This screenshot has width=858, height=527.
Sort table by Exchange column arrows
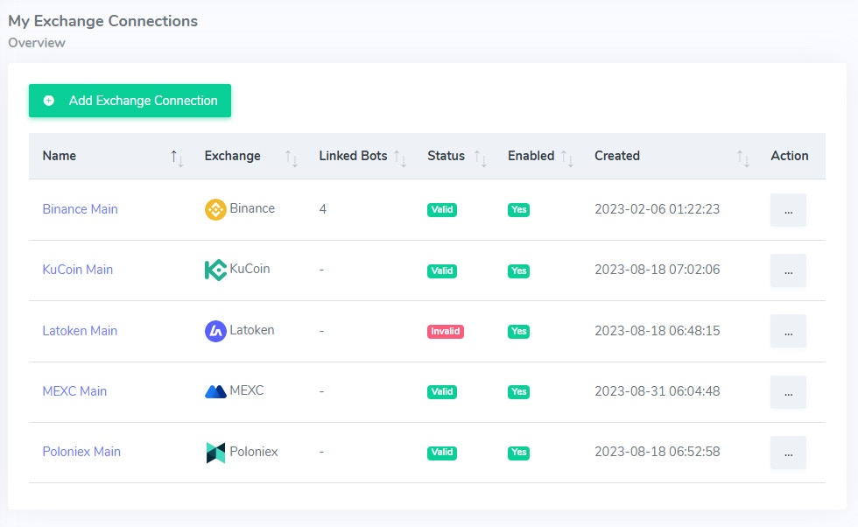(291, 158)
